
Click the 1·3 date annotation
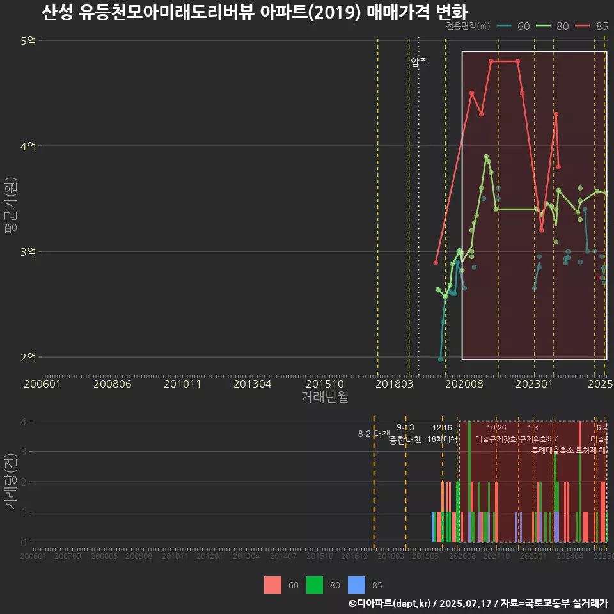click(x=533, y=428)
